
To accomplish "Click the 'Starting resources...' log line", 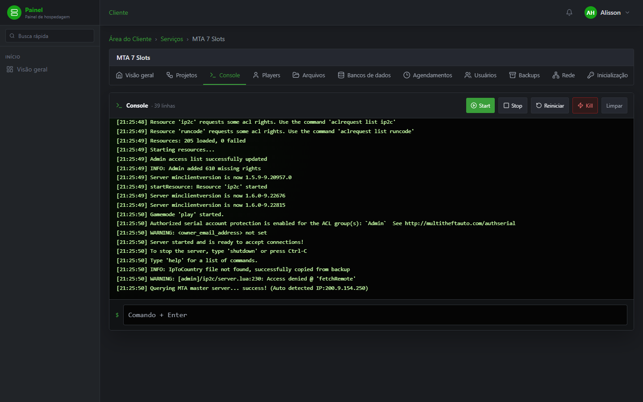I will [x=166, y=150].
